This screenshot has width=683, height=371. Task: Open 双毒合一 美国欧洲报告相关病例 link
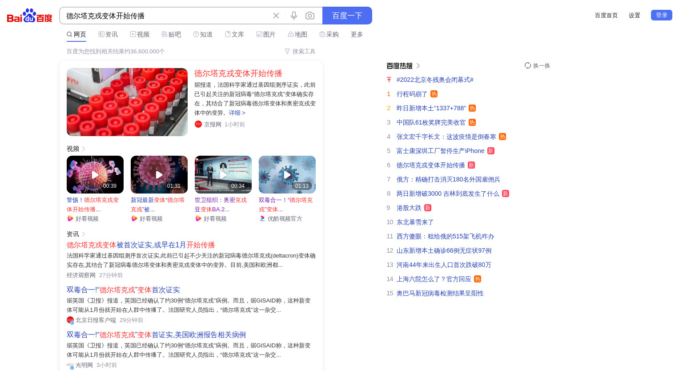(x=156, y=335)
